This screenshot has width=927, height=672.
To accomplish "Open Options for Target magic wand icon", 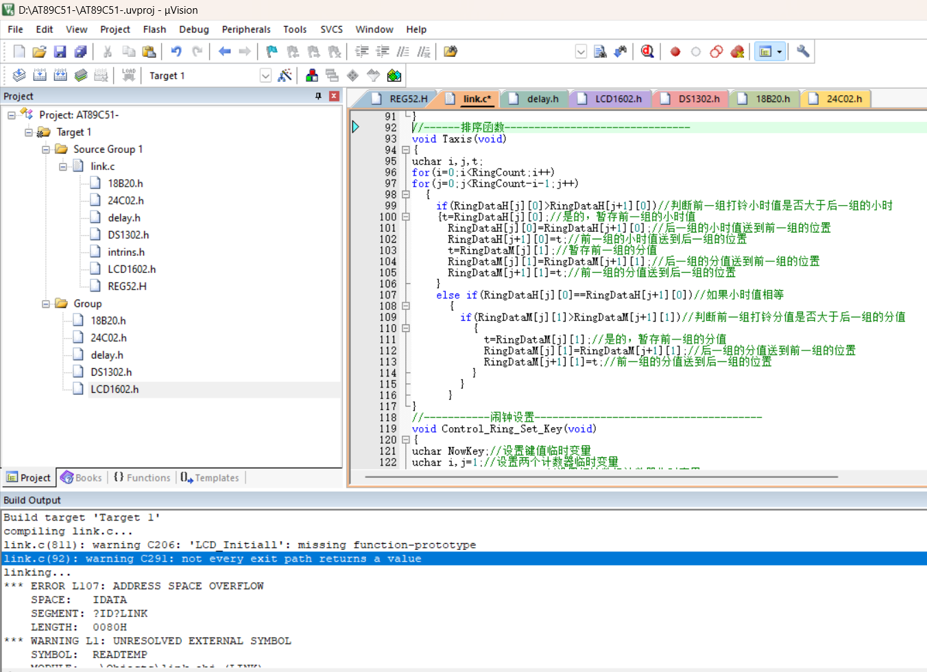I will [285, 75].
